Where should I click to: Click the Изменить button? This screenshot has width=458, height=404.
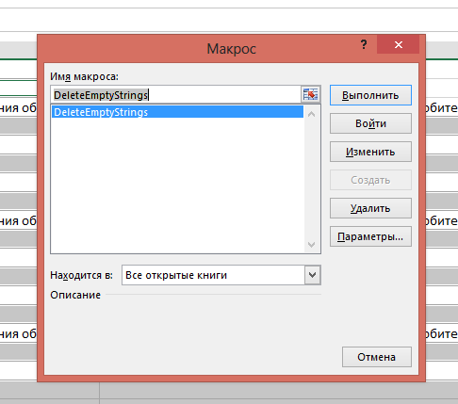click(370, 152)
